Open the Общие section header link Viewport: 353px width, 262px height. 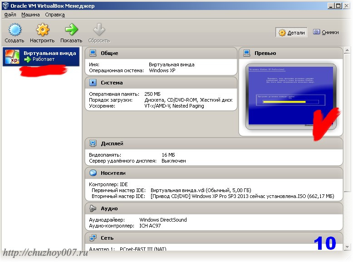tap(109, 53)
